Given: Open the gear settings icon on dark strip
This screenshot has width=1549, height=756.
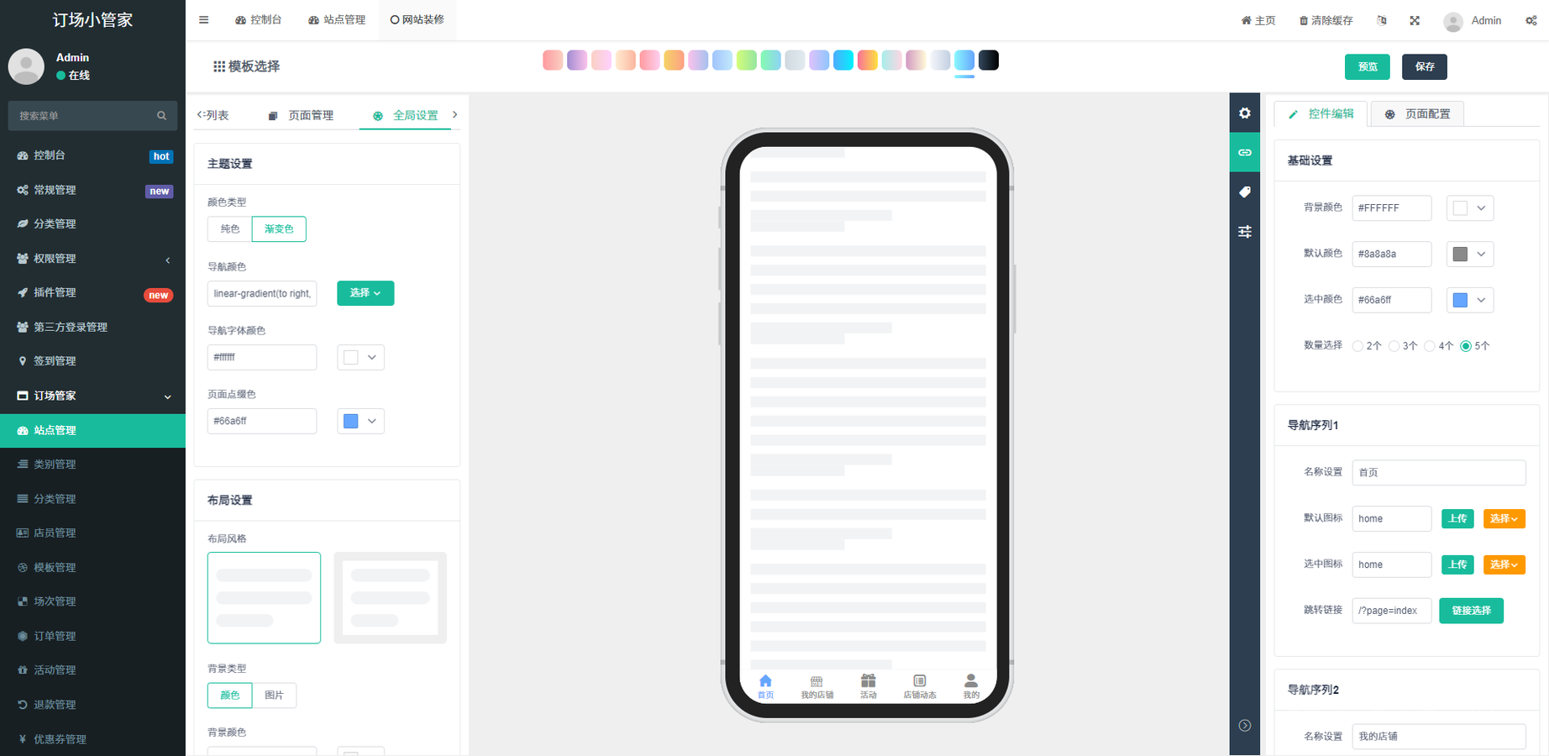Looking at the screenshot, I should pyautogui.click(x=1245, y=113).
